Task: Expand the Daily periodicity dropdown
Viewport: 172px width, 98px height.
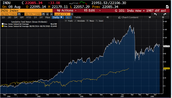Action: coord(58,17)
